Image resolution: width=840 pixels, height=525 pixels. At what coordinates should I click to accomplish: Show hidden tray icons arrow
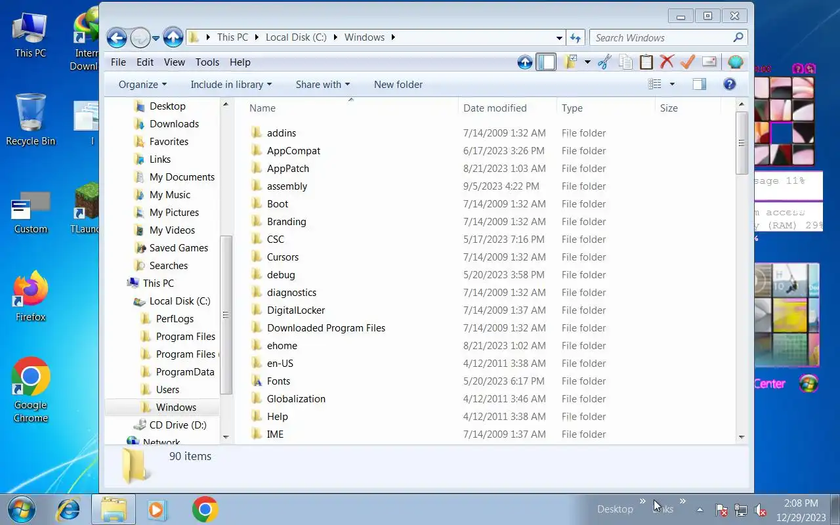click(700, 510)
